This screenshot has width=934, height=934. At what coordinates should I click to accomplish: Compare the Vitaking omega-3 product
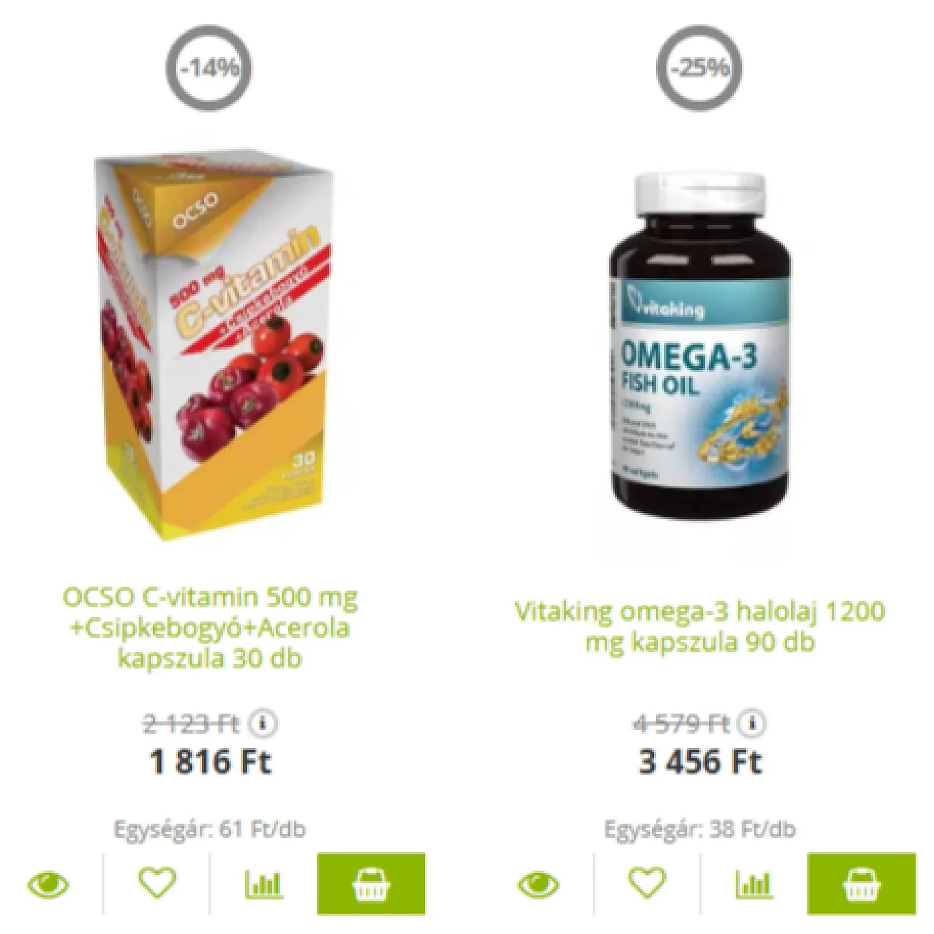pos(754,884)
